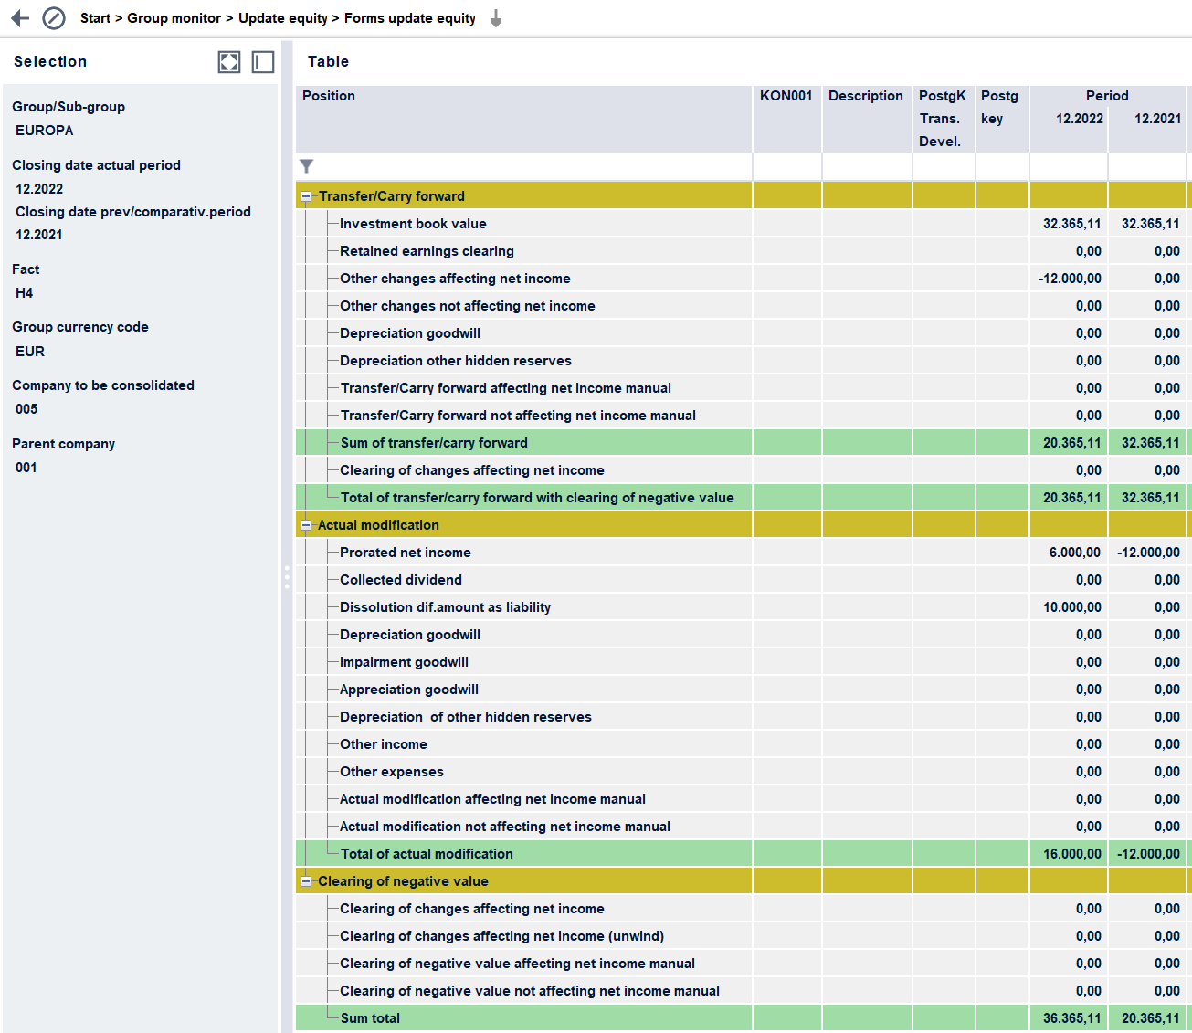Screen dimensions: 1192x1033
Task: Click the H4 fact value
Action: [25, 293]
